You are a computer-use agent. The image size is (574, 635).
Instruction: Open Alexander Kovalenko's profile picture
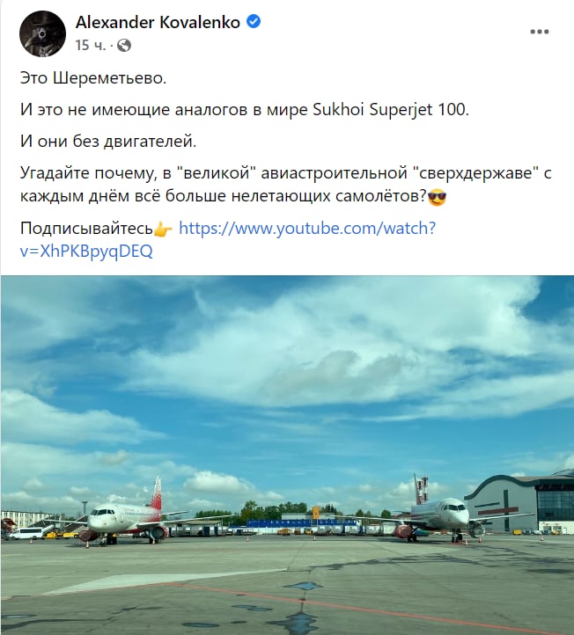coord(42,34)
